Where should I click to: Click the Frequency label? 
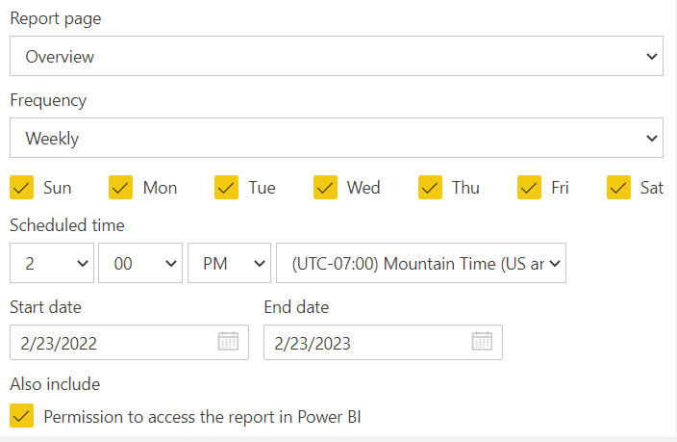pyautogui.click(x=48, y=100)
